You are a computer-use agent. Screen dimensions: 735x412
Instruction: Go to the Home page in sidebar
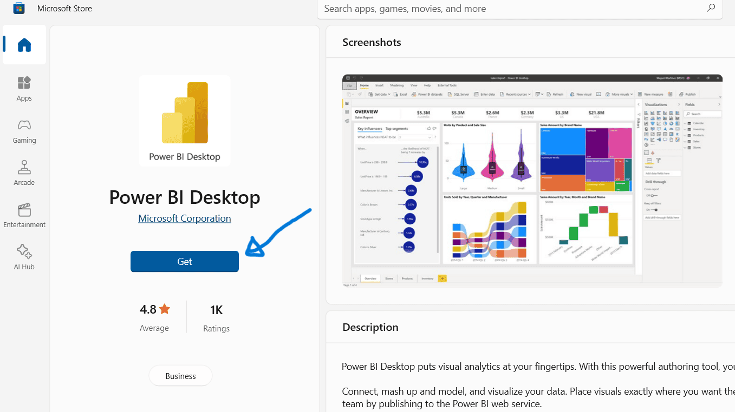tap(24, 45)
